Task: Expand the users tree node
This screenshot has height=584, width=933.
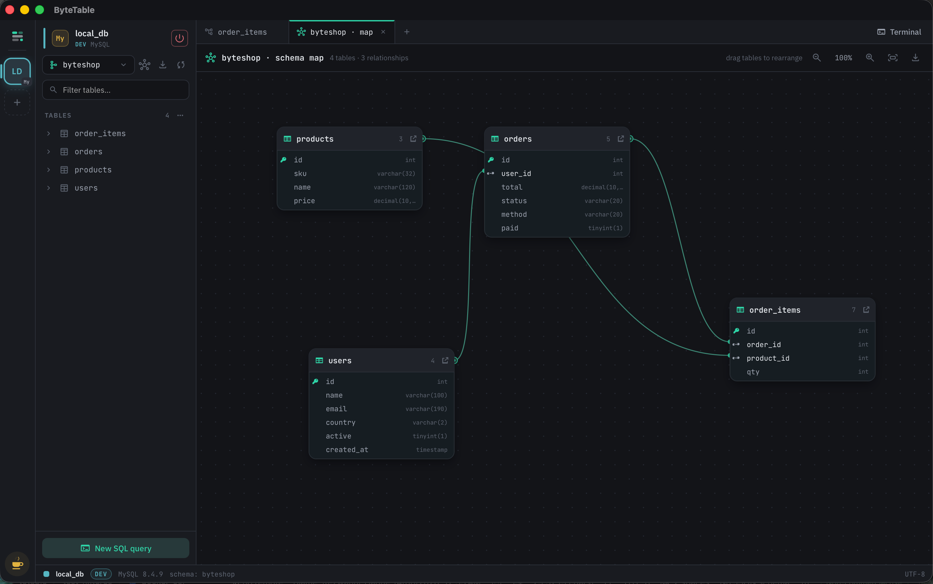Action: 48,188
